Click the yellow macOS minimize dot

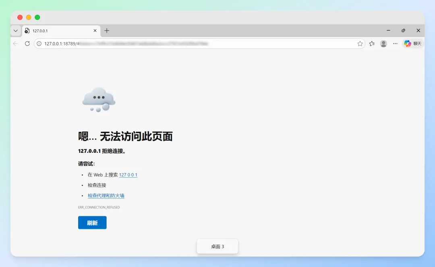pyautogui.click(x=29, y=17)
